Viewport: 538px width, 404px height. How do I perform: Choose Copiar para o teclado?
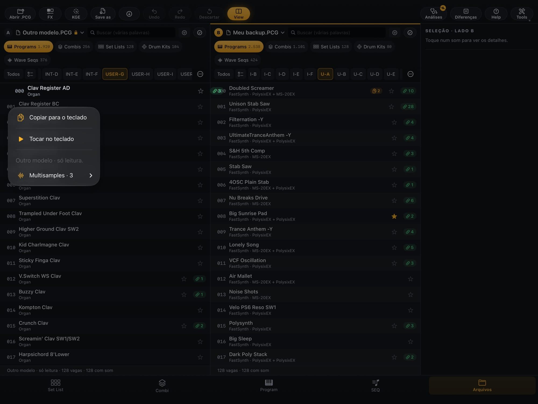pos(54,117)
